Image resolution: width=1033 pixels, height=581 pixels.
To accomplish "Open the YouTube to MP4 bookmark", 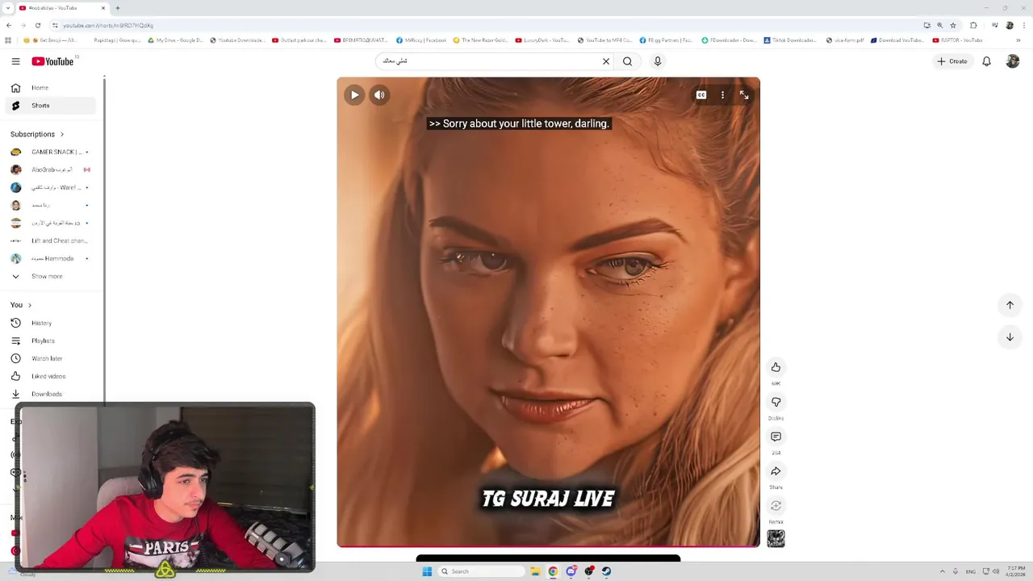I will (604, 40).
